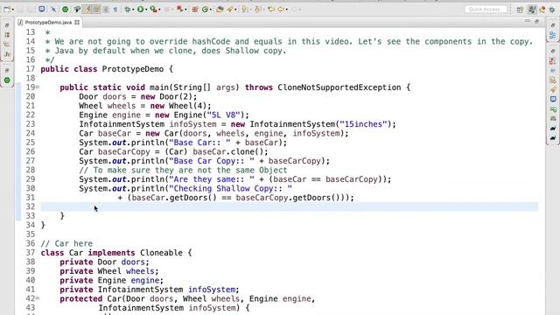
Task: Click the Debug bug toolbar icon
Action: [x=127, y=10]
